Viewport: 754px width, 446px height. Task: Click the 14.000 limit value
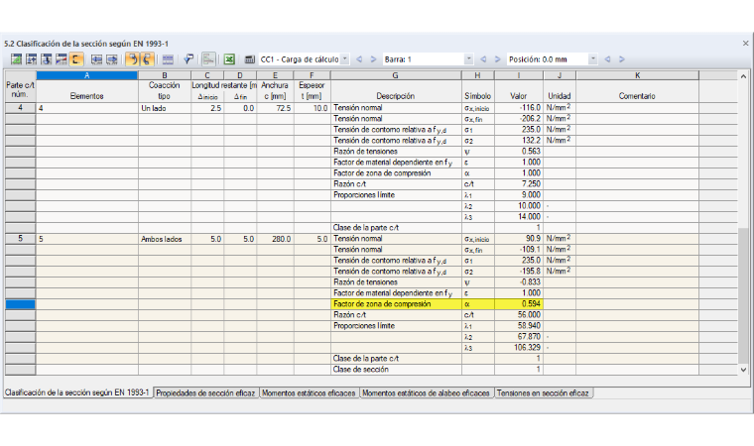click(518, 217)
